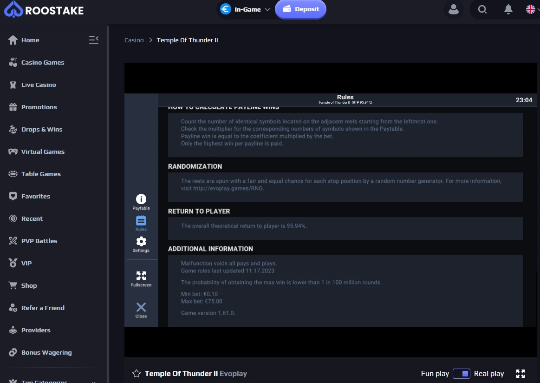Open the notifications bell
The width and height of the screenshot is (540, 383).
pos(508,9)
